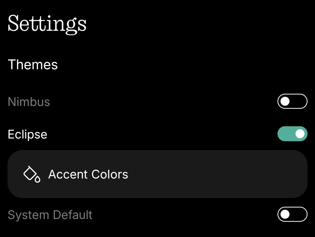
Task: Enable the System Default toggle
Action: (x=292, y=214)
